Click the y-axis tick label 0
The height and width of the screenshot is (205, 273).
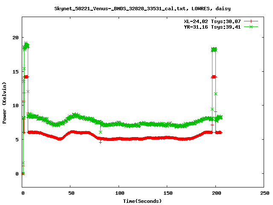tap(17, 174)
